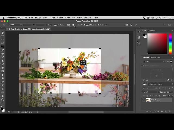Select the Eyedropper tool
The image size is (174, 130).
pyautogui.click(x=2, y=50)
